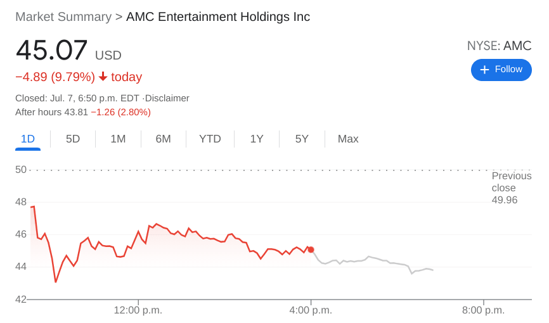Click the 45.07 stock price

coord(52,51)
